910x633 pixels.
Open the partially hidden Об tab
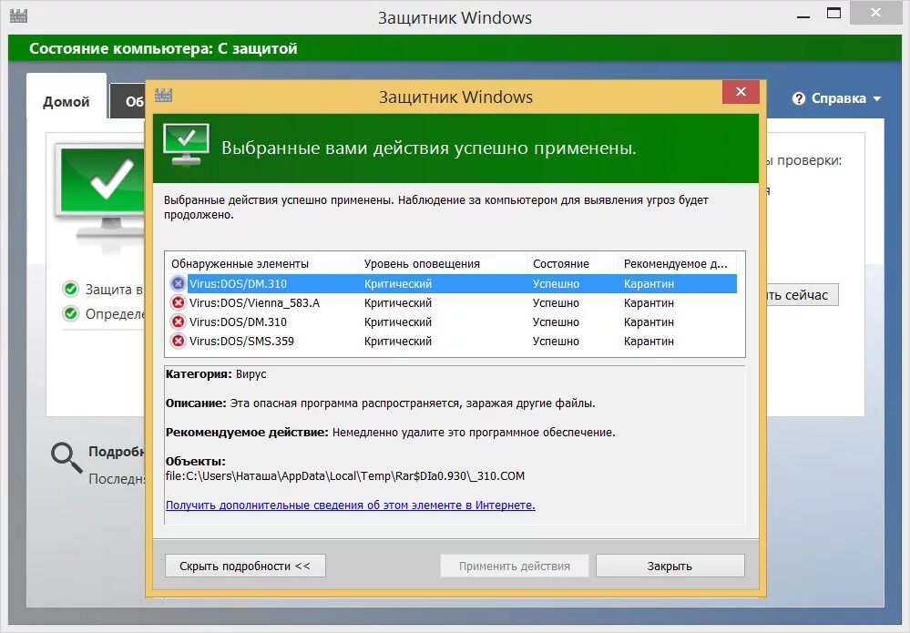[x=128, y=101]
